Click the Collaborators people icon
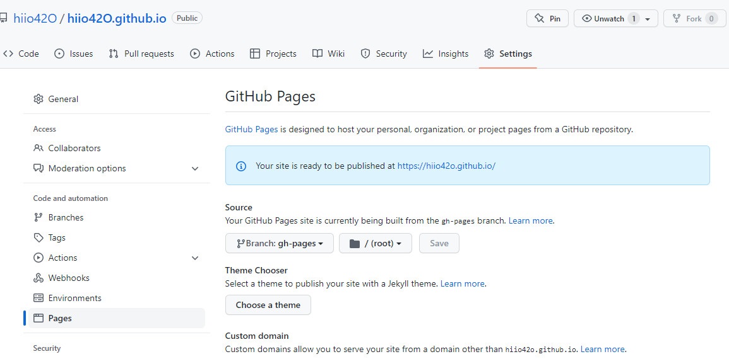The image size is (729, 359). pyautogui.click(x=38, y=148)
